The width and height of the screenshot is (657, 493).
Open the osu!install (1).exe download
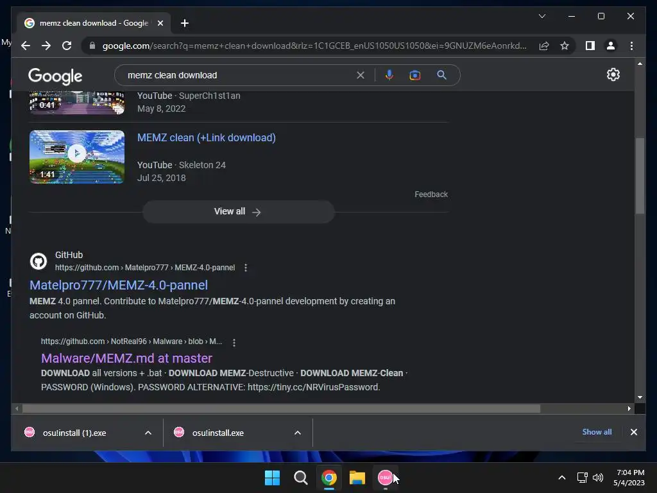pyautogui.click(x=74, y=433)
